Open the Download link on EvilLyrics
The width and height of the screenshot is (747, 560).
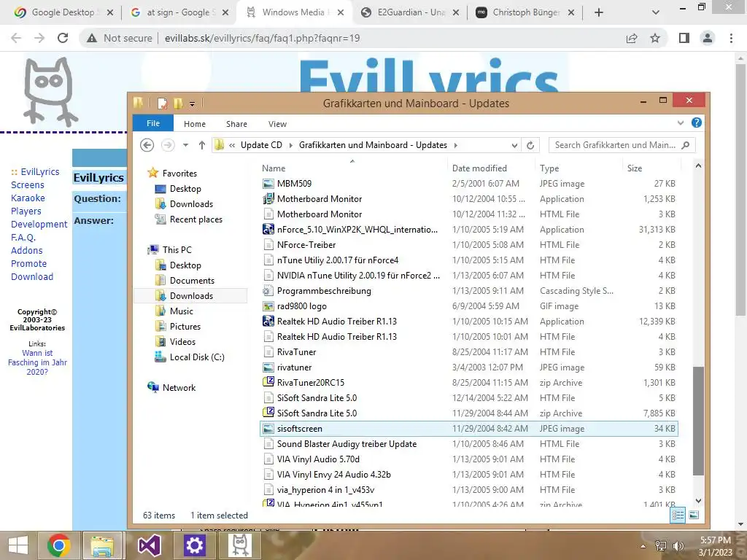click(32, 276)
